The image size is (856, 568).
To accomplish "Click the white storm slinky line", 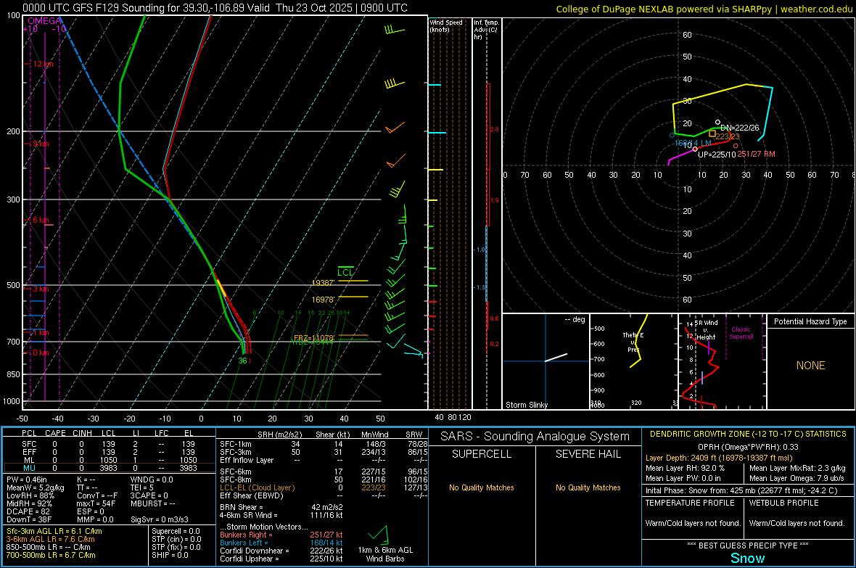I will click(x=556, y=358).
